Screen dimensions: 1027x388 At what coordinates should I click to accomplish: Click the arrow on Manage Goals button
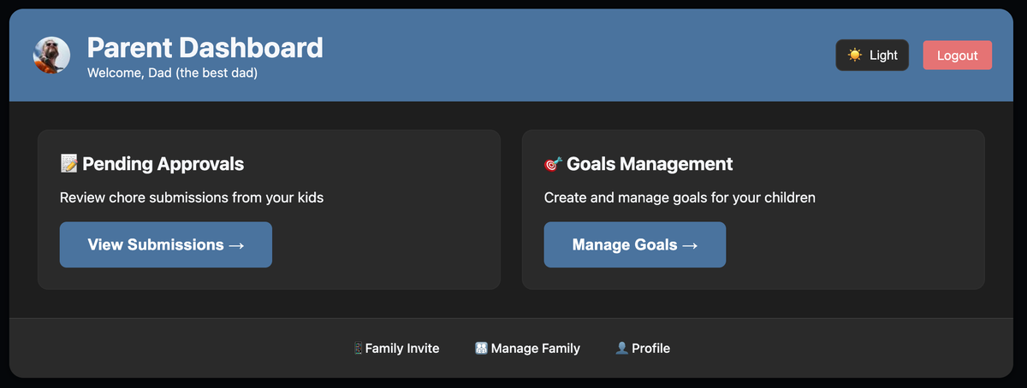tap(690, 245)
